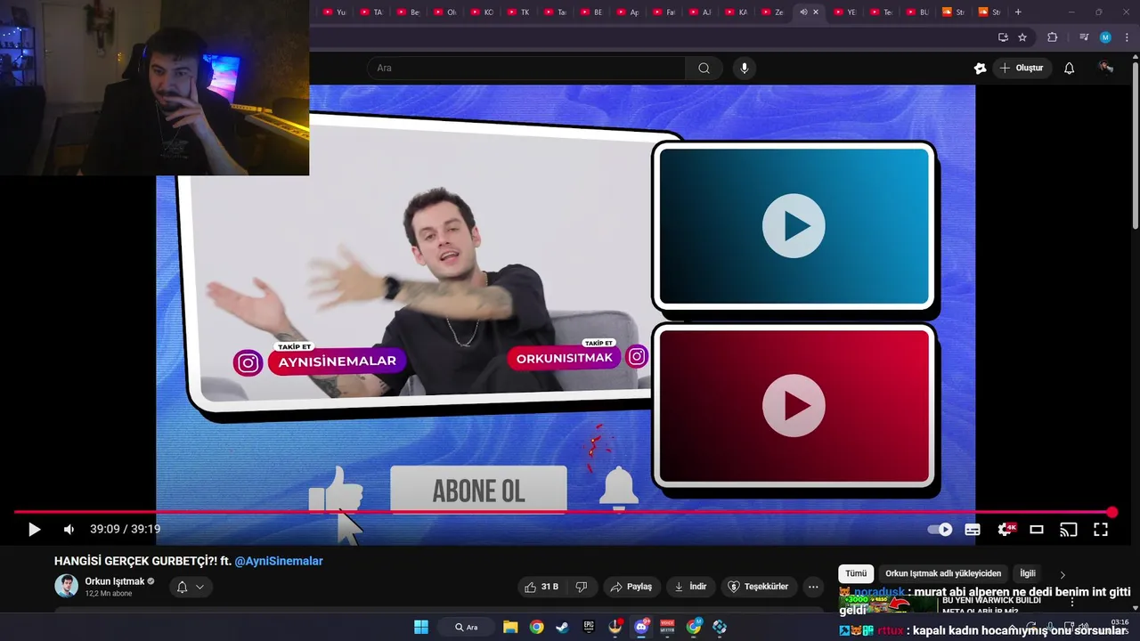The height and width of the screenshot is (641, 1140).
Task: Open the @AyniSinemalar channel link
Action: 279,561
